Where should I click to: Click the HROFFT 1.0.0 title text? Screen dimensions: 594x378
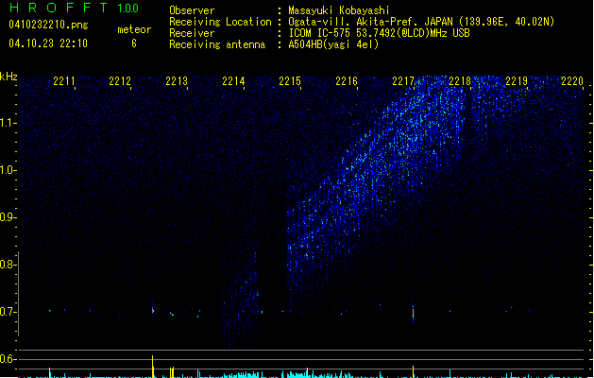[x=75, y=8]
